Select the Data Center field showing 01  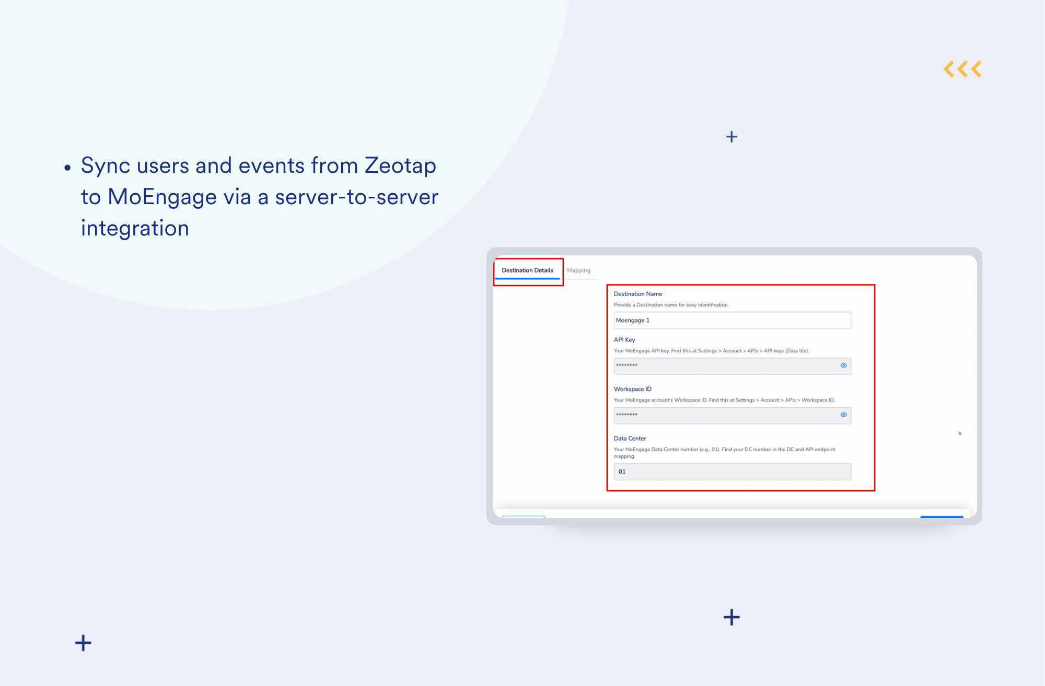(x=731, y=471)
